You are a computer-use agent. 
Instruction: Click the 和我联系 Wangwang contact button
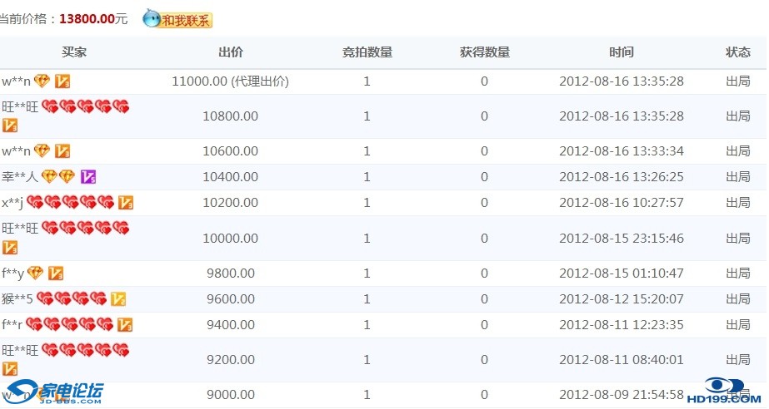point(177,19)
